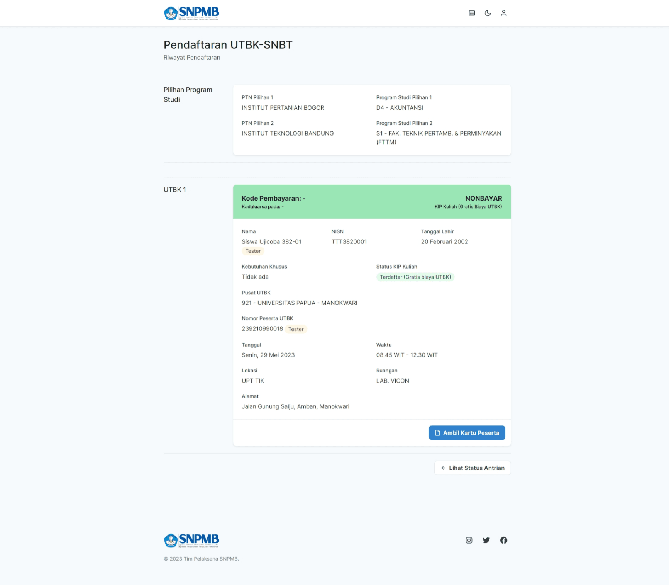Open the user account icon
The height and width of the screenshot is (585, 669).
pyautogui.click(x=504, y=13)
